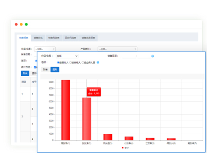Click the 合计 legend text below the chart
Screen dimensions: 207x161
(126, 148)
